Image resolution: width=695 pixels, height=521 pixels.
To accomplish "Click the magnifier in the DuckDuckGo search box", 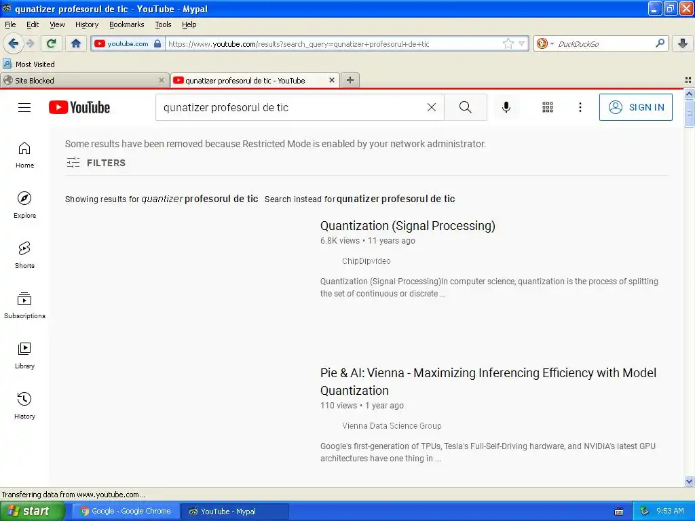I will click(660, 43).
